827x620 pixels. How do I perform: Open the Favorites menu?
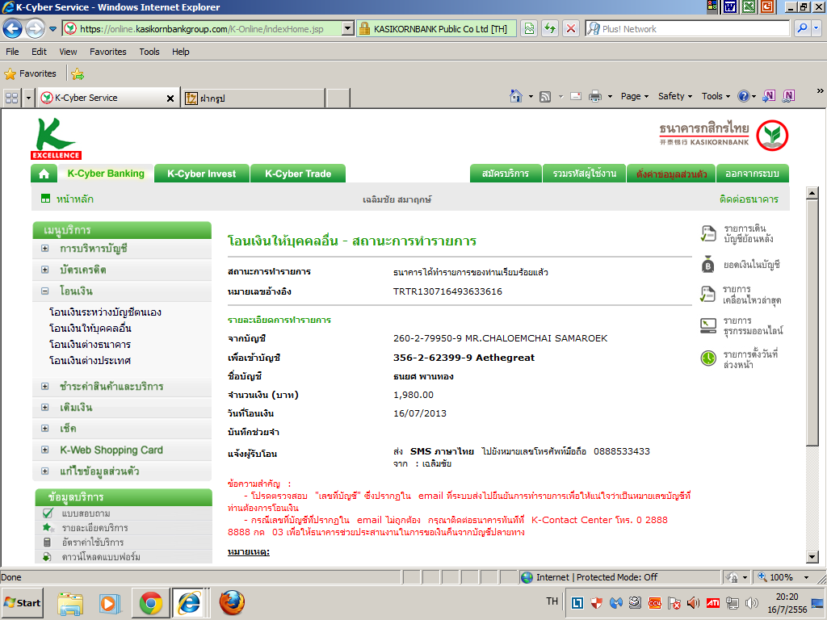[108, 52]
